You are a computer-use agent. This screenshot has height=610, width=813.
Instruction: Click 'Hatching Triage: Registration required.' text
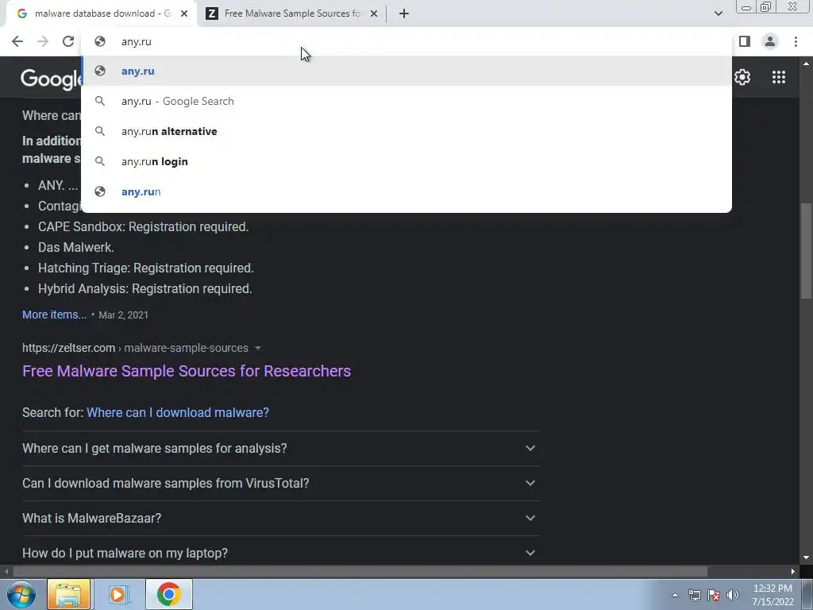146,268
